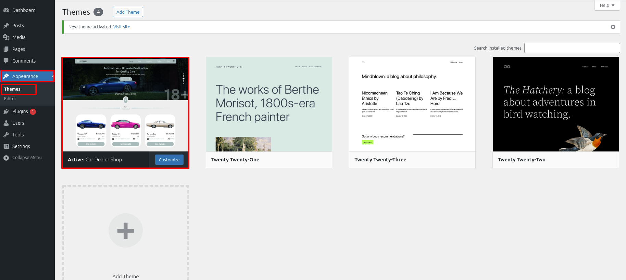Image resolution: width=626 pixels, height=280 pixels.
Task: Click the Plugins update count badge
Action: click(33, 112)
